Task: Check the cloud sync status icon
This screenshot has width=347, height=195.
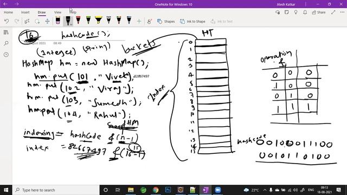Action: pos(278,12)
